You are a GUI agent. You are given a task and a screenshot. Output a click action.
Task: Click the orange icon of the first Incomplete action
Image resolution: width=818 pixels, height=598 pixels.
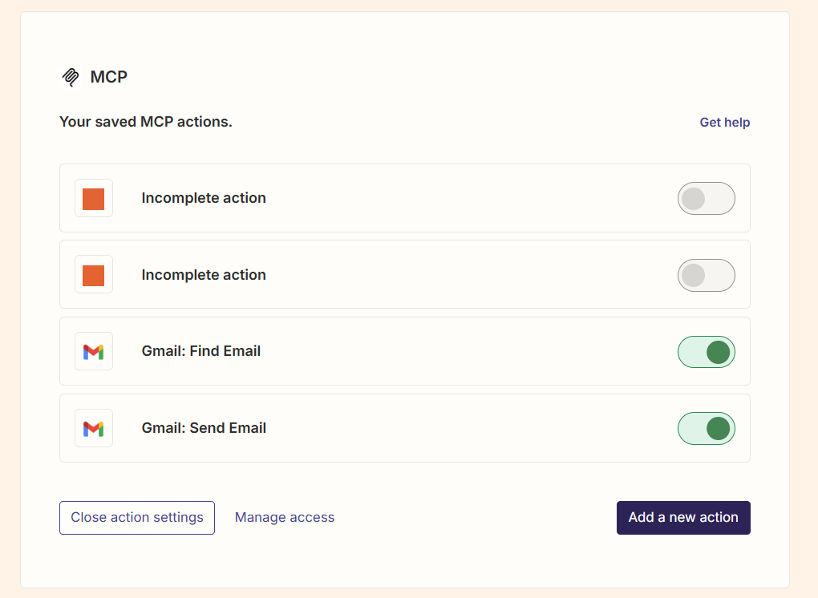click(x=93, y=199)
